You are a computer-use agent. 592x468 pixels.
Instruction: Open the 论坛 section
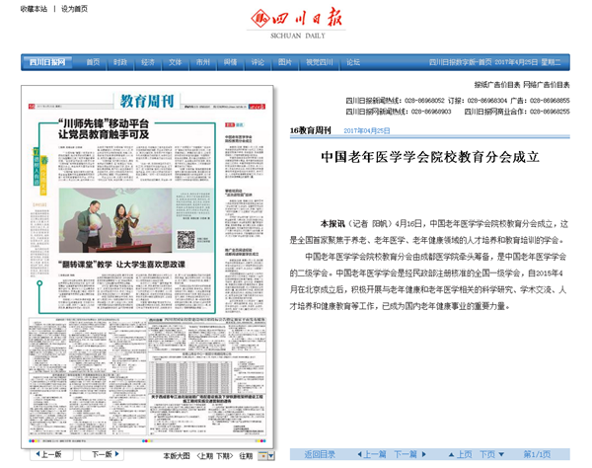coord(353,62)
